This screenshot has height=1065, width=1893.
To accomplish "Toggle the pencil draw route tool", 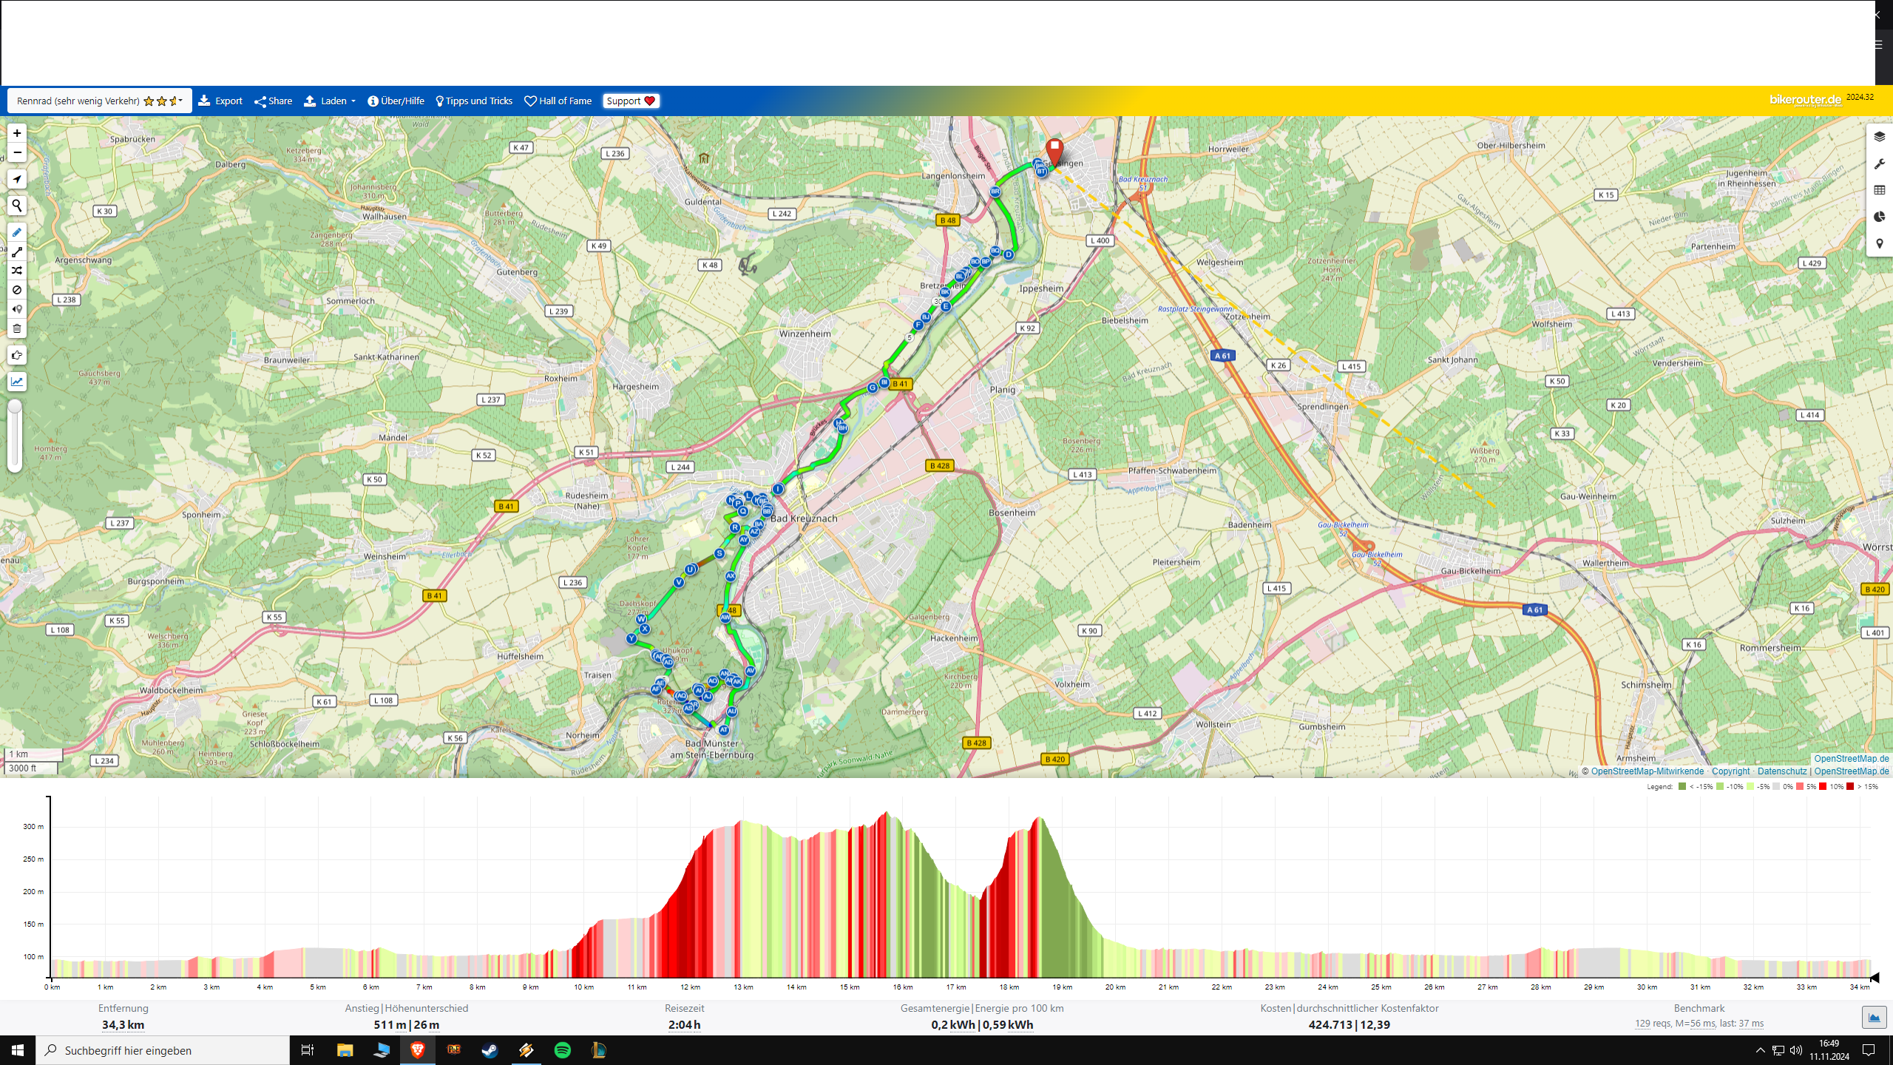I will pos(16,232).
